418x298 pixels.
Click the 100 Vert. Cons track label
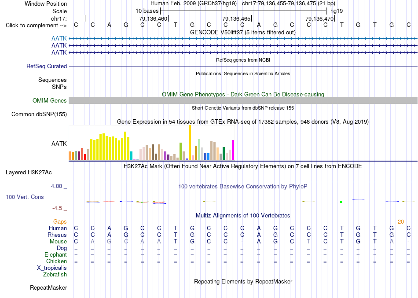coord(25,197)
